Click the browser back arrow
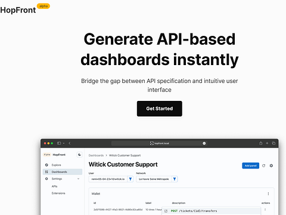Viewport: 286px width, 215px height. (70, 143)
